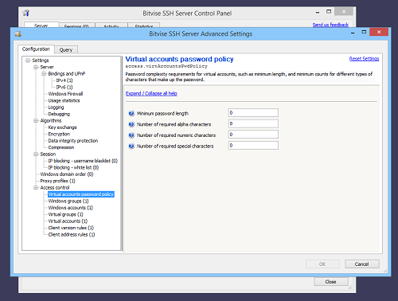Click help icon beside Minimum password length
This screenshot has height=301, width=398.
tap(131, 114)
